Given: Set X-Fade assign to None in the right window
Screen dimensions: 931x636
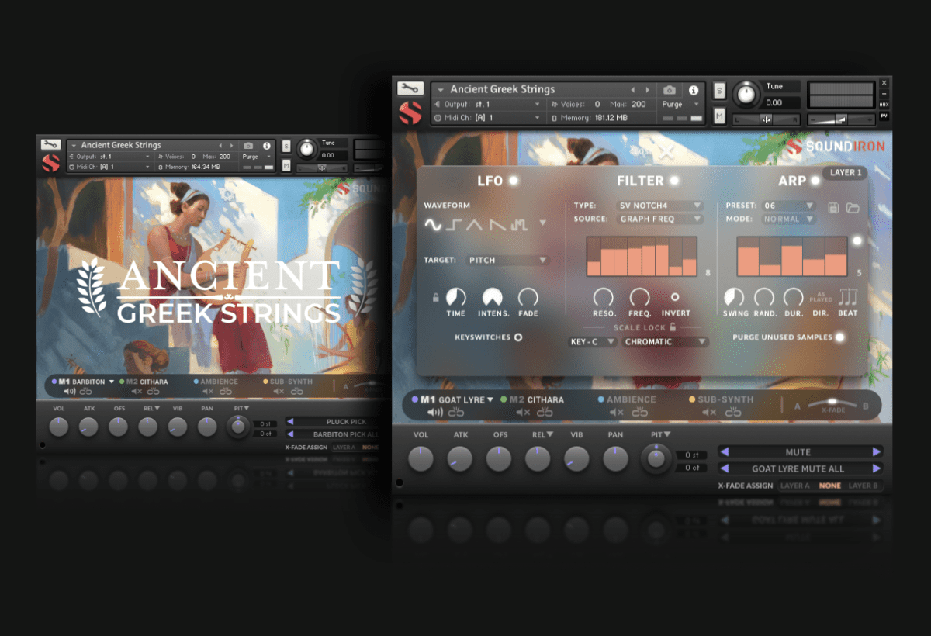Looking at the screenshot, I should pyautogui.click(x=830, y=486).
